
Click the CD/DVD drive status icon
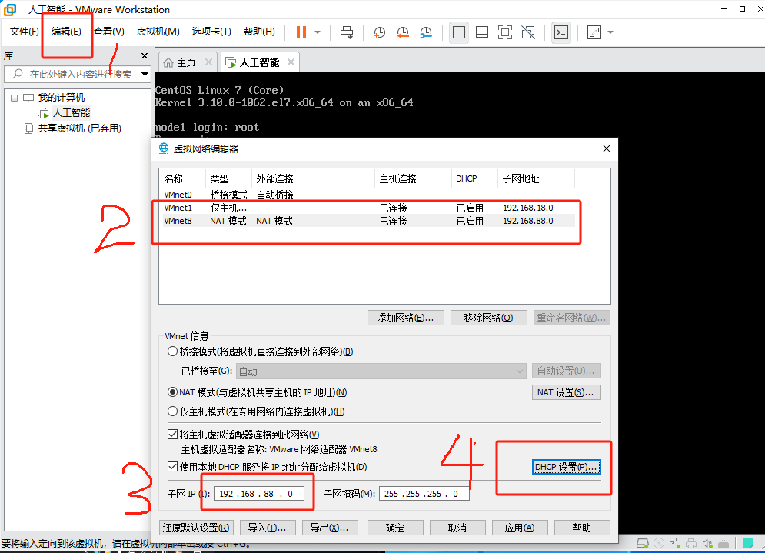(659, 543)
